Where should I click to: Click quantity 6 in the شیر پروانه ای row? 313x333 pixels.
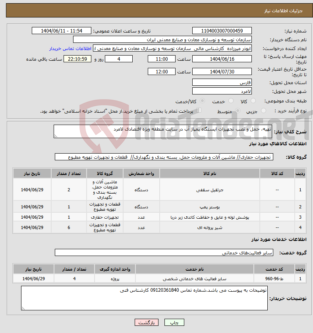coord(69,227)
